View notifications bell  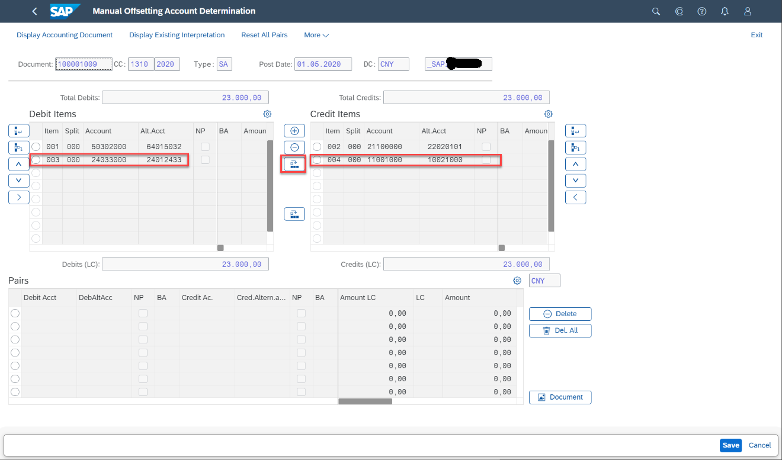point(725,11)
